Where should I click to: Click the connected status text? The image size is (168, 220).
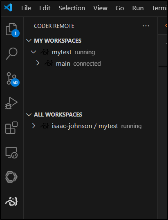[87, 64]
